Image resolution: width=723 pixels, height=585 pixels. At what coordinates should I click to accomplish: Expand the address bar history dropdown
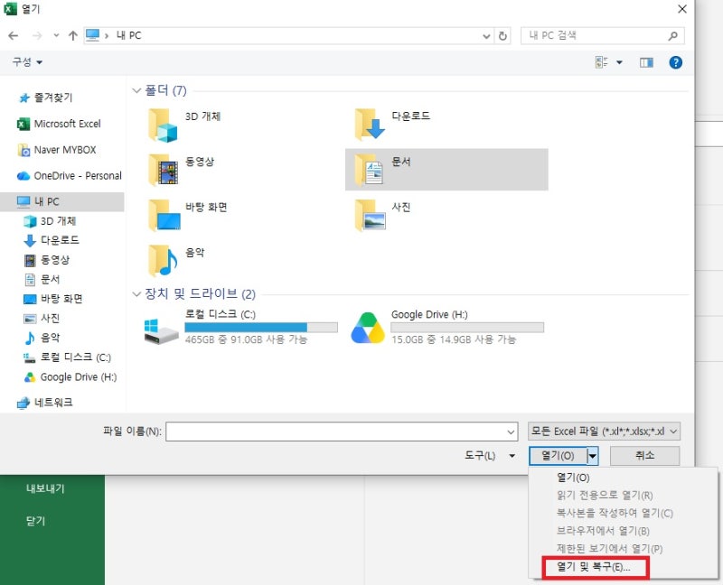(x=486, y=35)
